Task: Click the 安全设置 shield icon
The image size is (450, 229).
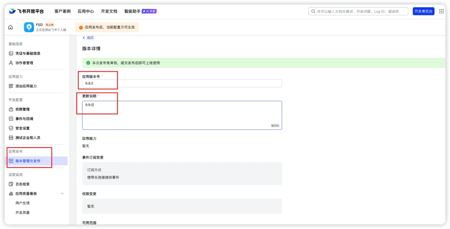Action: [11, 128]
